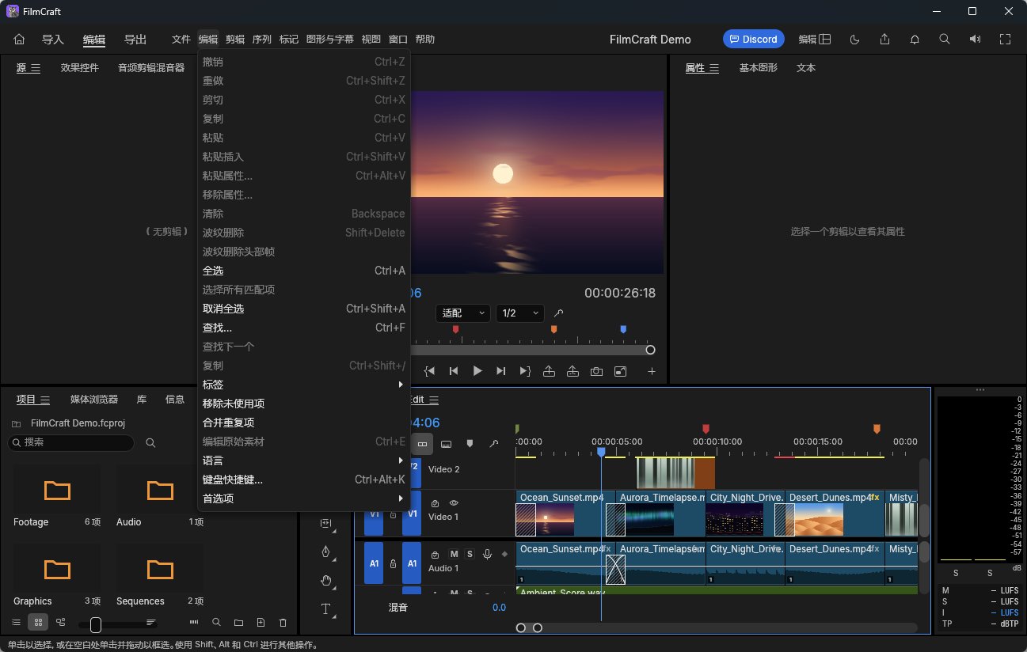
Task: Select the Hand tool in timeline toolbox
Action: [325, 581]
